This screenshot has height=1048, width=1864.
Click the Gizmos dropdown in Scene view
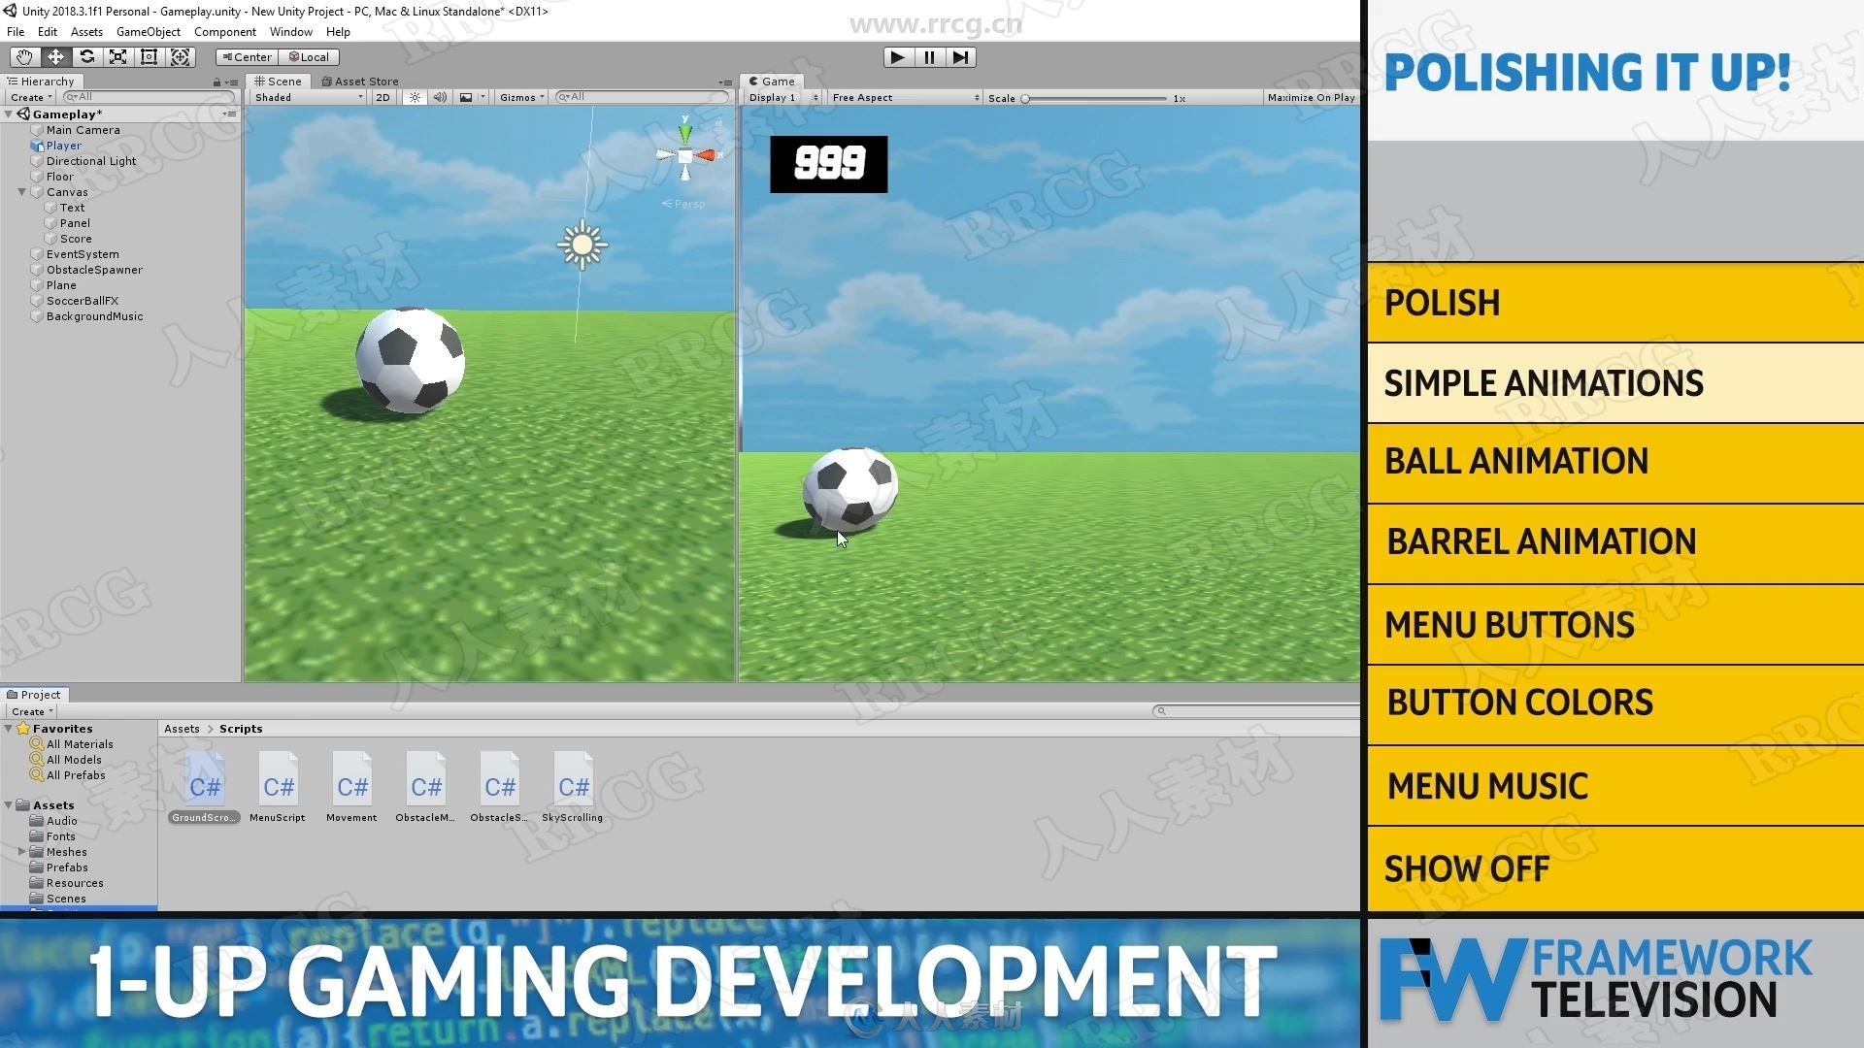point(522,97)
